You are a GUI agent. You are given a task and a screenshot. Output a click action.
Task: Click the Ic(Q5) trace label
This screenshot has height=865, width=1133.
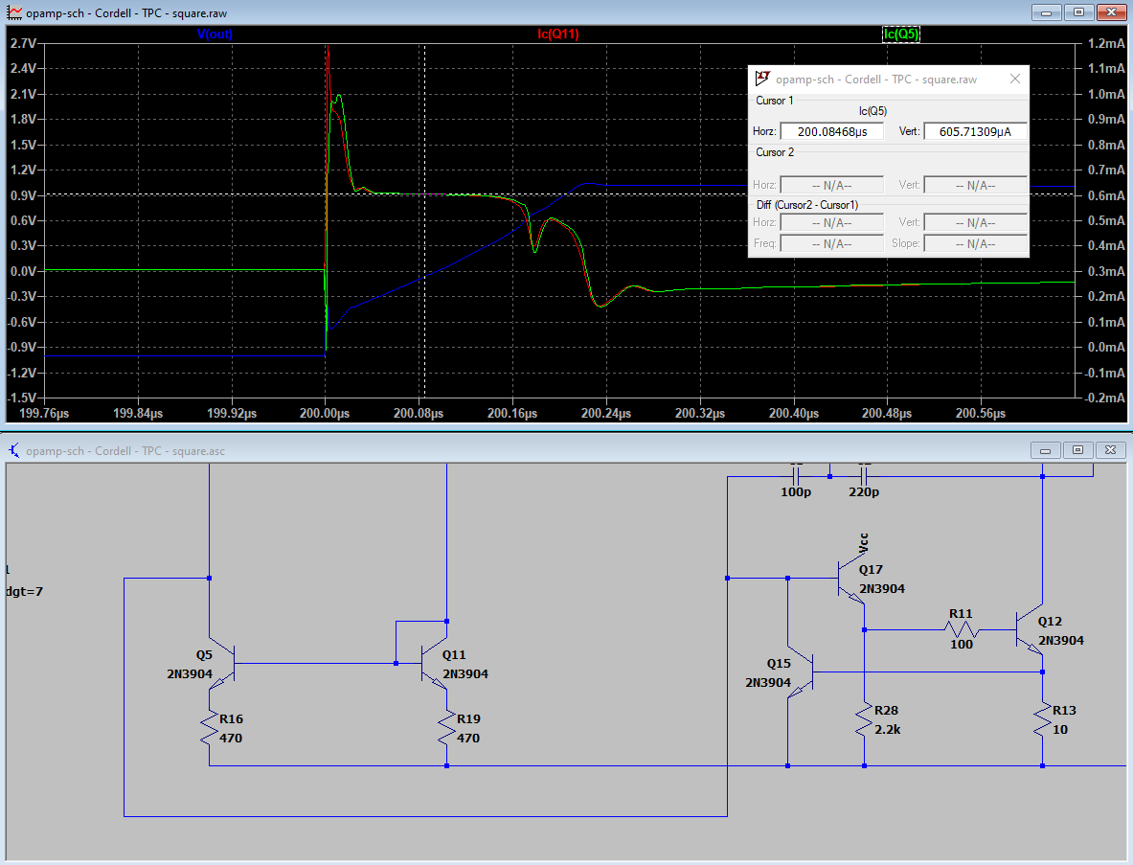pyautogui.click(x=901, y=34)
